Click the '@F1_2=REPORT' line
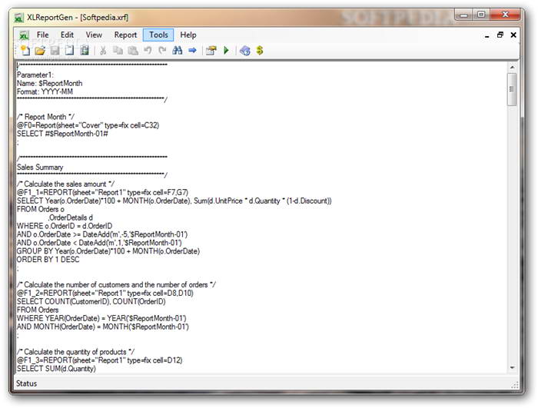The width and height of the screenshot is (538, 408). pos(105,293)
